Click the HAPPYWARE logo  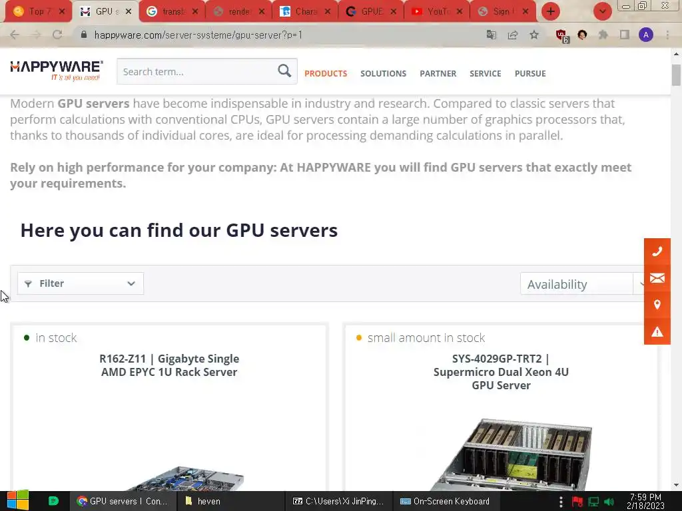pyautogui.click(x=57, y=71)
